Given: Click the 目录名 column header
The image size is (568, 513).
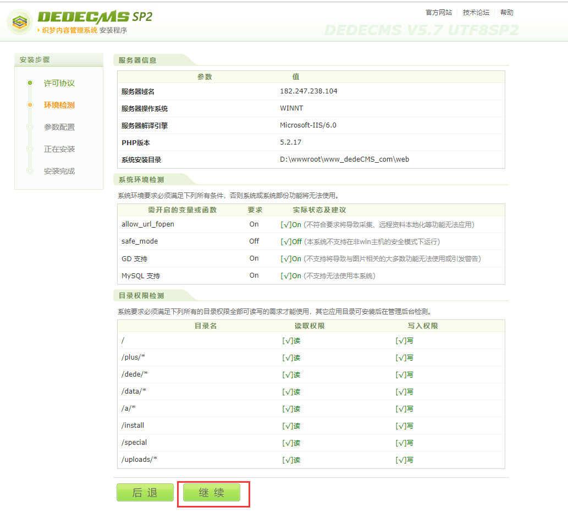Looking at the screenshot, I should [206, 326].
